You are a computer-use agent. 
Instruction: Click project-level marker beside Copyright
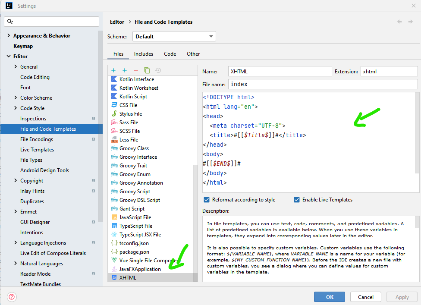click(94, 181)
